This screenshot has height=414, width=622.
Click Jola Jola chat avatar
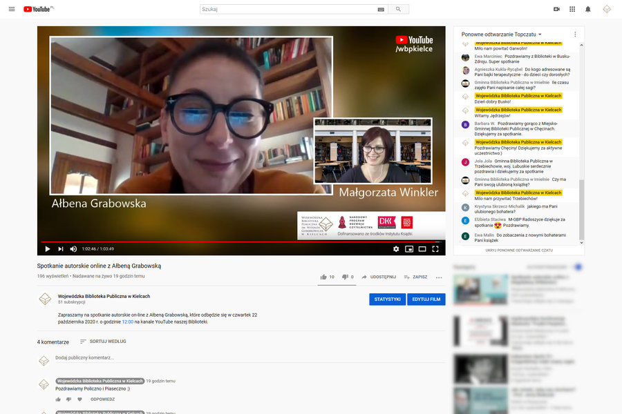[x=466, y=161]
